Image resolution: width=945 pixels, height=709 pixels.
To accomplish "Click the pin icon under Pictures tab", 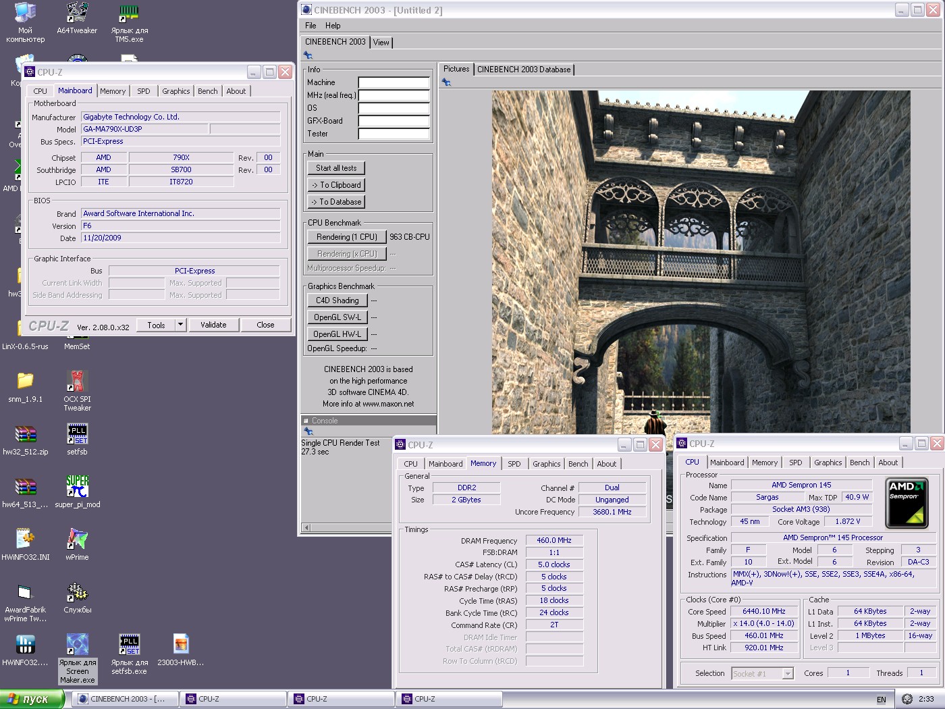I will (446, 82).
